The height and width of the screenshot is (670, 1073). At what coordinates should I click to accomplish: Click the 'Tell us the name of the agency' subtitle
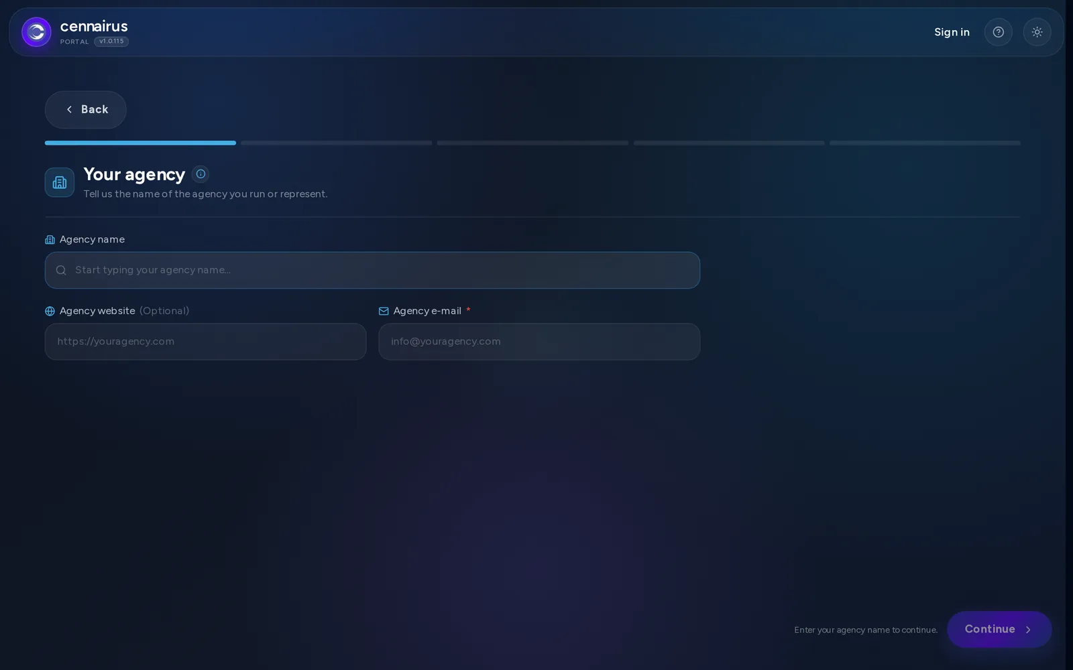coord(205,194)
